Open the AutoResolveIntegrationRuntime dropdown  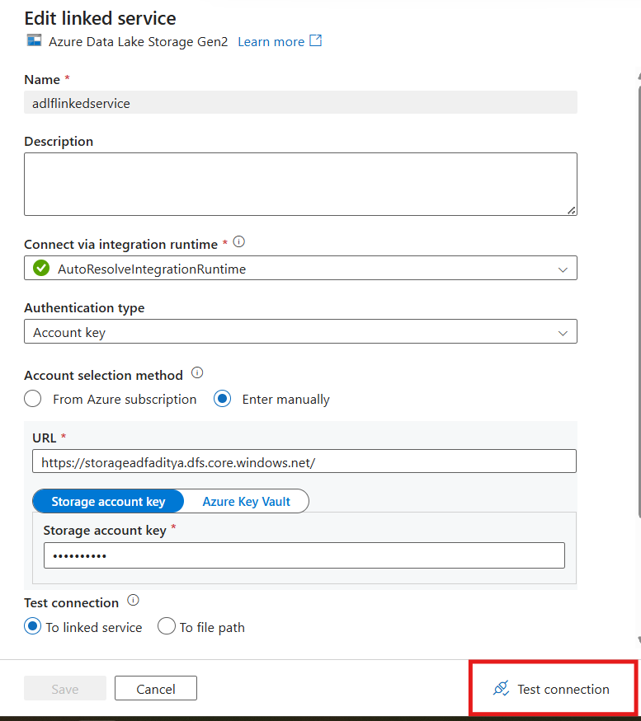point(300,268)
